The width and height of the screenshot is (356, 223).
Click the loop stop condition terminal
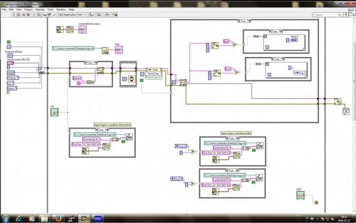[316, 203]
